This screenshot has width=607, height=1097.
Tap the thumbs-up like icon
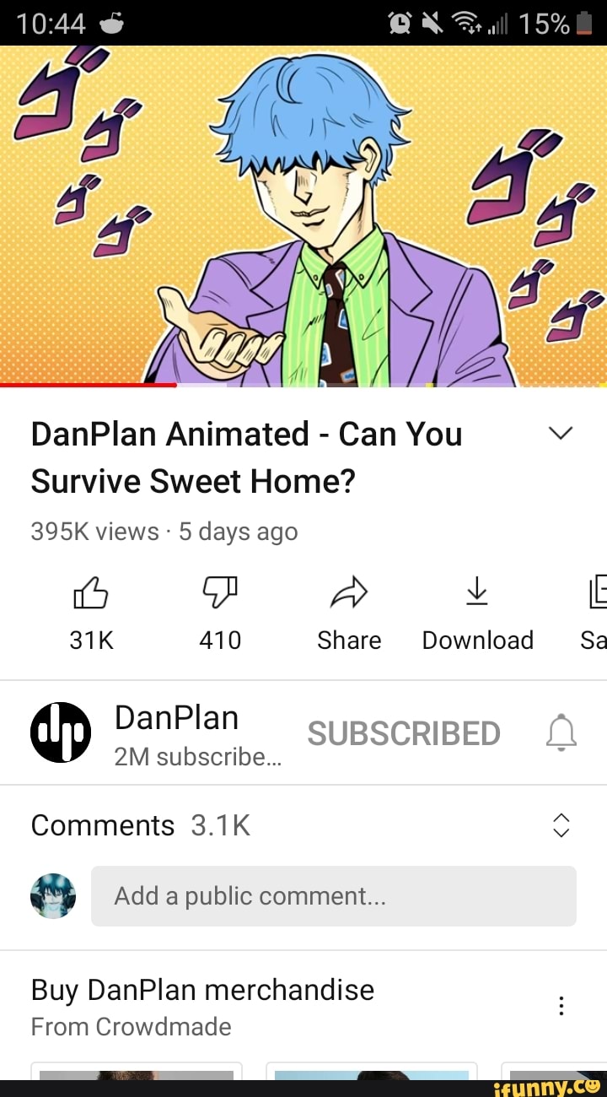pos(91,592)
